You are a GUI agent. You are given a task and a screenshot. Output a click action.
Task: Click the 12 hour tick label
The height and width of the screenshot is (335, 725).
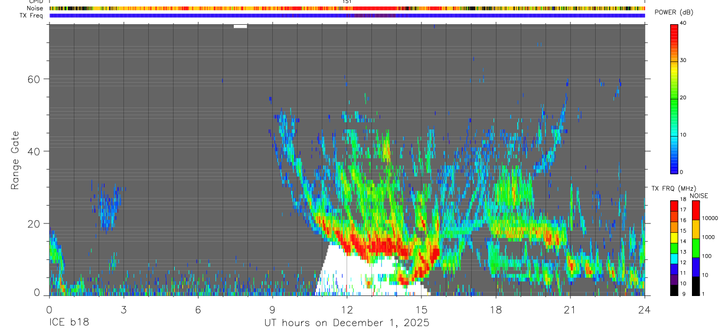pos(347,309)
